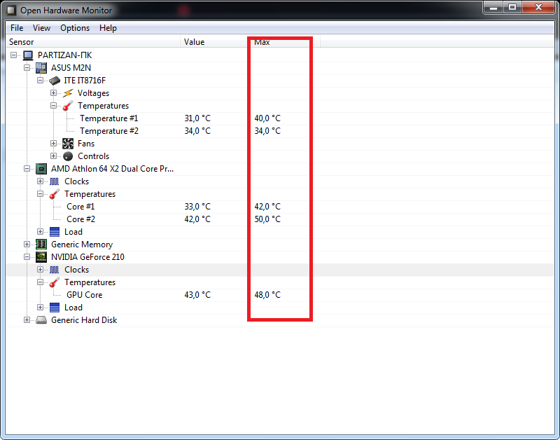Collapse the NVIDIA GPU Temperatures node
The width and height of the screenshot is (560, 440).
click(40, 282)
